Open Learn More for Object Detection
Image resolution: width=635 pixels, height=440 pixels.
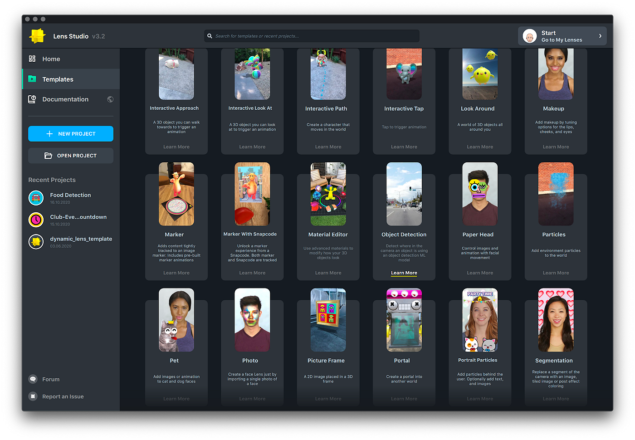(x=404, y=273)
